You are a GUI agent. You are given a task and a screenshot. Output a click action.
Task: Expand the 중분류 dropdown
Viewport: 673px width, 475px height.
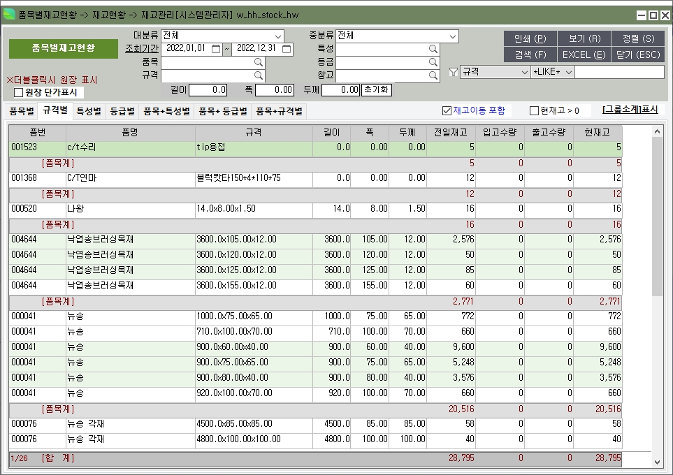pos(452,36)
